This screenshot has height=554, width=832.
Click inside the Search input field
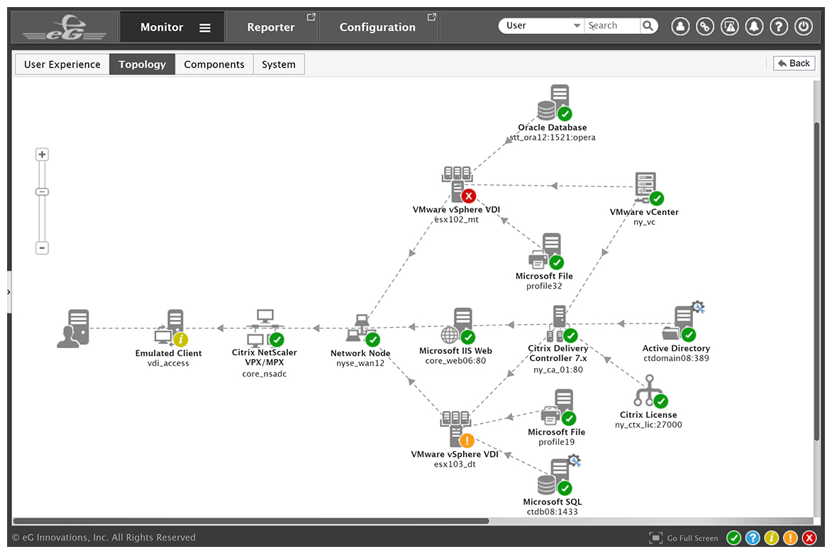[612, 26]
